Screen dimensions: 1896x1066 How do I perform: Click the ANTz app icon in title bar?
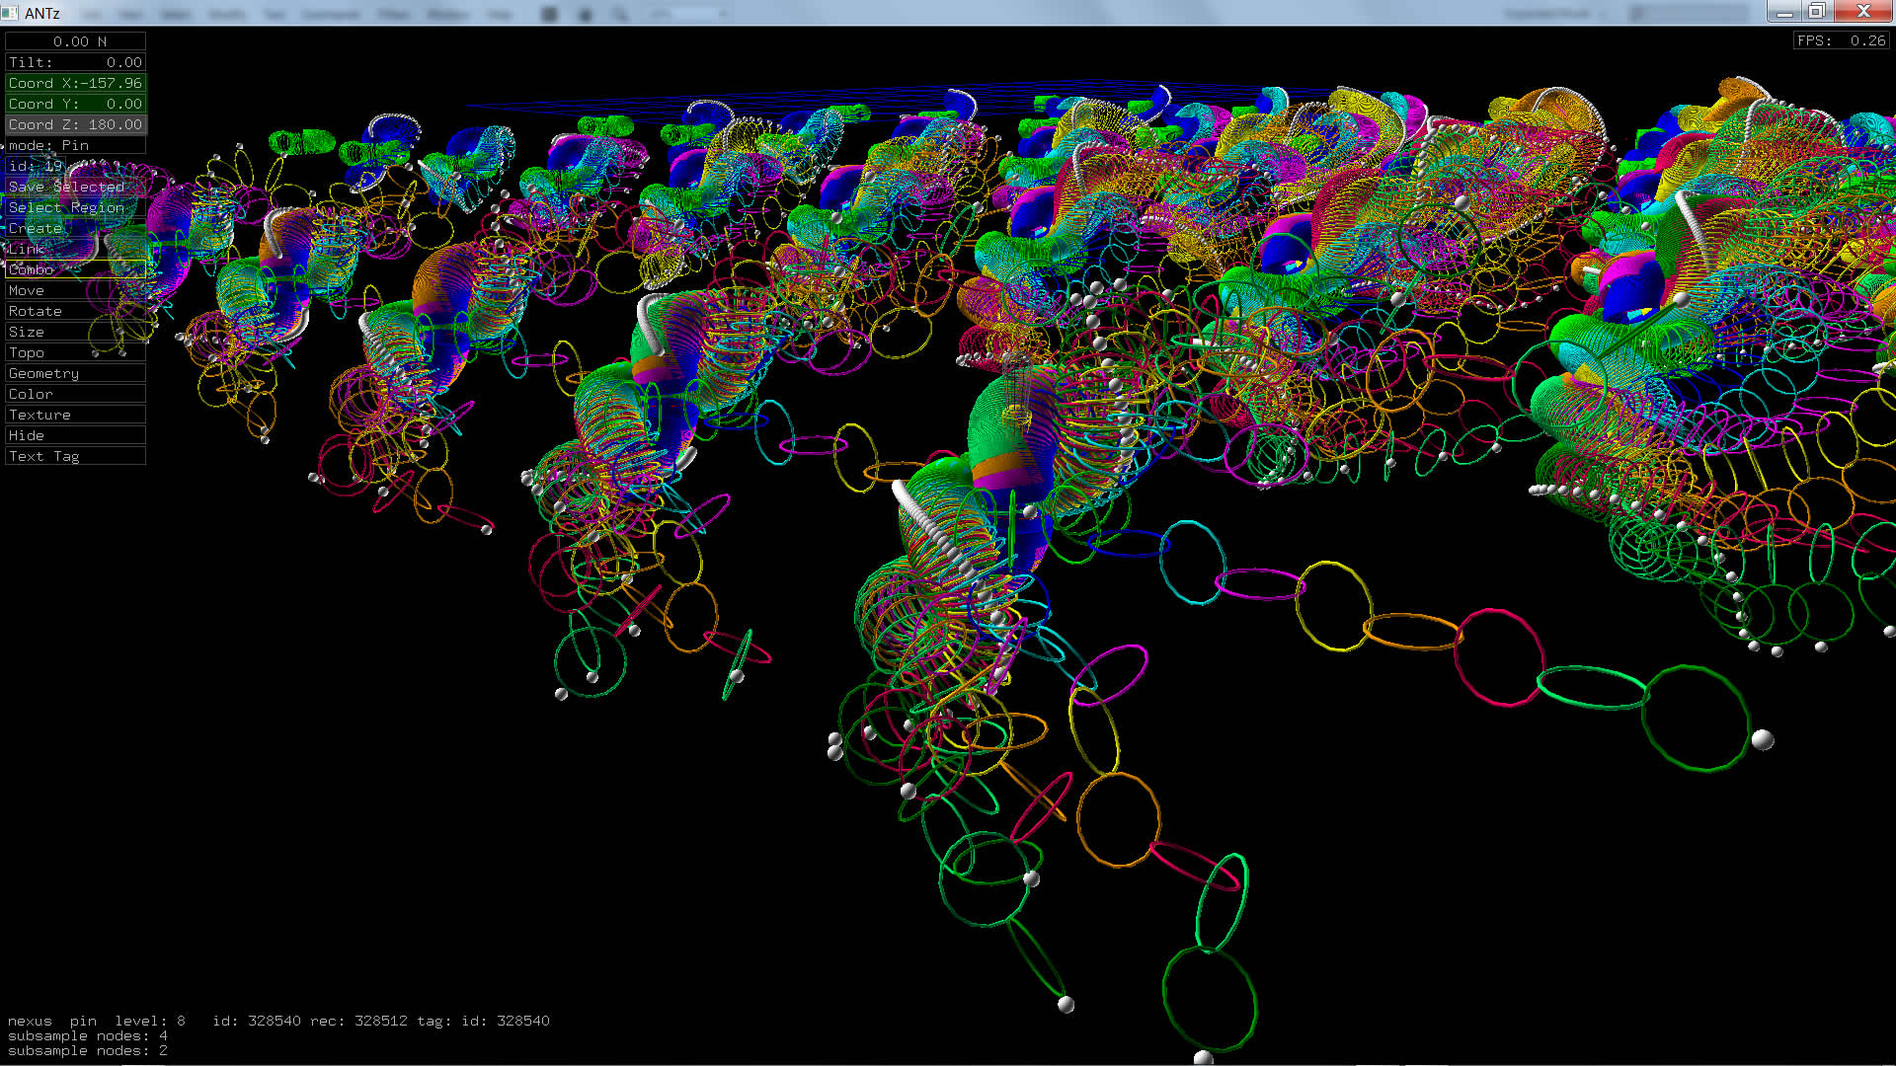click(x=11, y=12)
